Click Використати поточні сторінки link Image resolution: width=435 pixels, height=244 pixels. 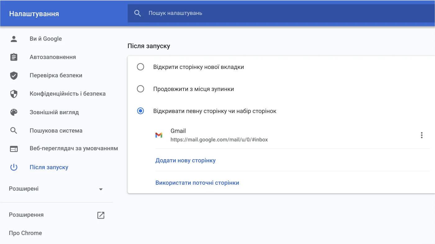point(197,183)
